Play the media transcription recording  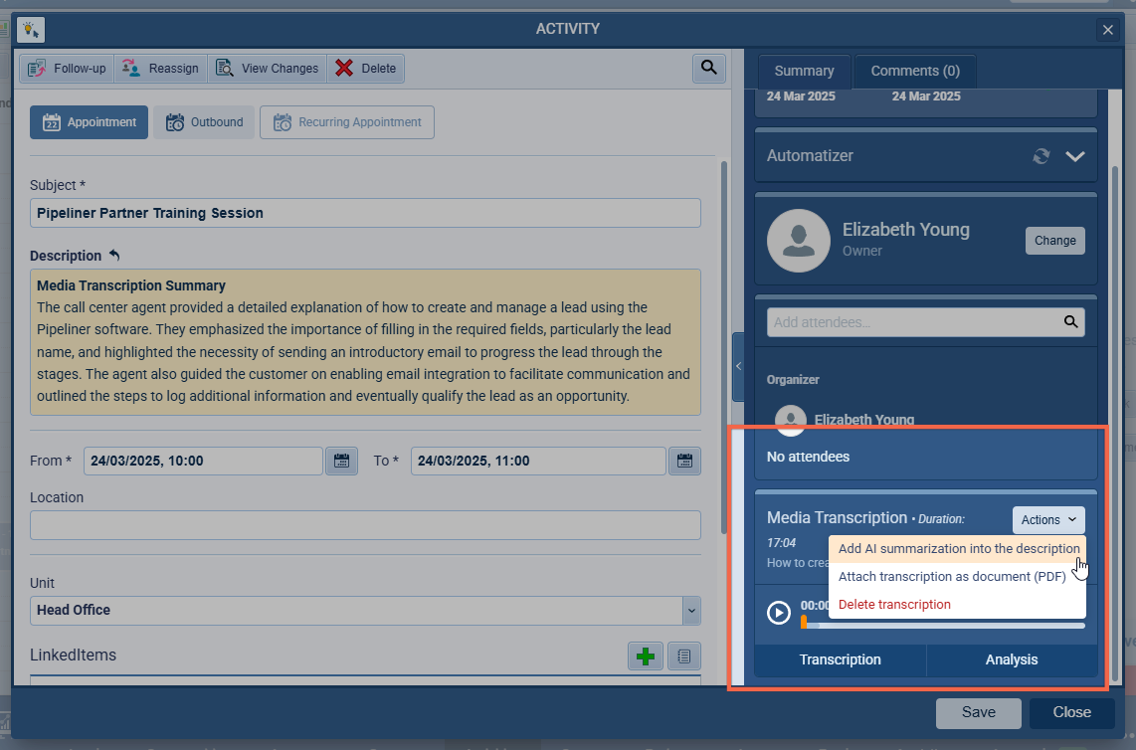click(779, 613)
